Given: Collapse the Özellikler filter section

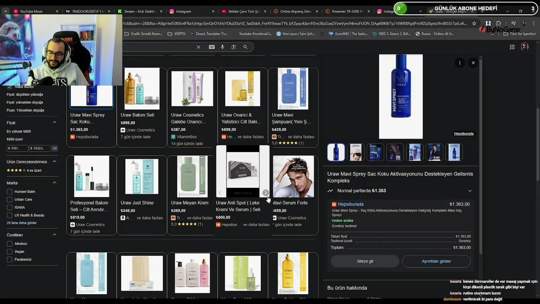Looking at the screenshot, I should (54, 235).
